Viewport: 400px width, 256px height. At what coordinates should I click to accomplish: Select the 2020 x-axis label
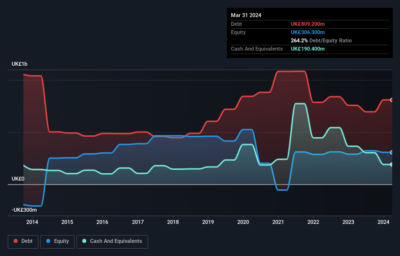pos(243,222)
